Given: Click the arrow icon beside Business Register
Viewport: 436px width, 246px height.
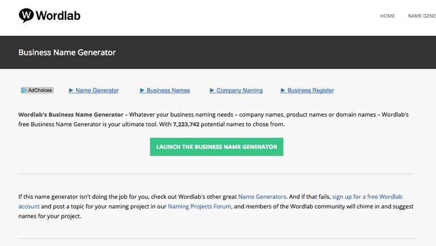Looking at the screenshot, I should click(283, 90).
